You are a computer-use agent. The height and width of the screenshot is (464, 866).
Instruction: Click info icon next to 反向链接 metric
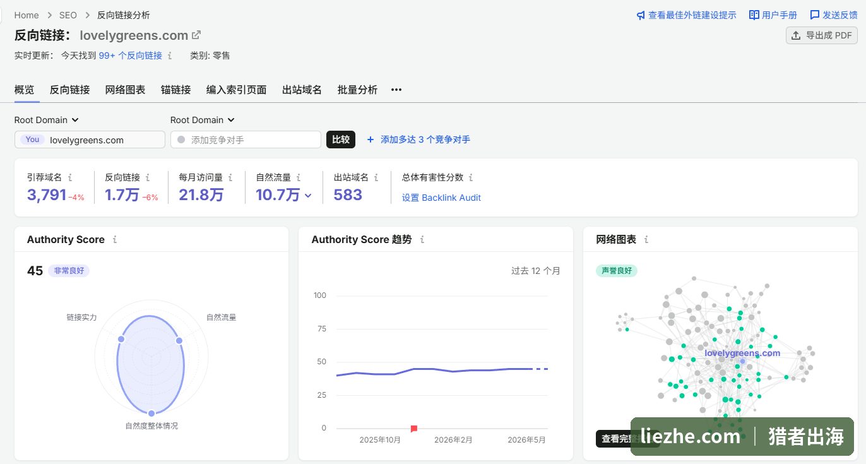coord(148,178)
